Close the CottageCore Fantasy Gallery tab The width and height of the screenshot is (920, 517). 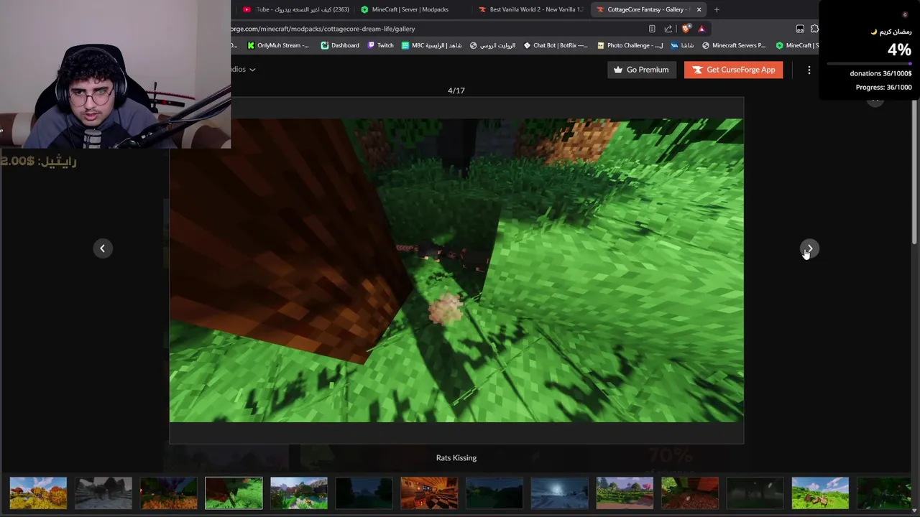click(699, 9)
